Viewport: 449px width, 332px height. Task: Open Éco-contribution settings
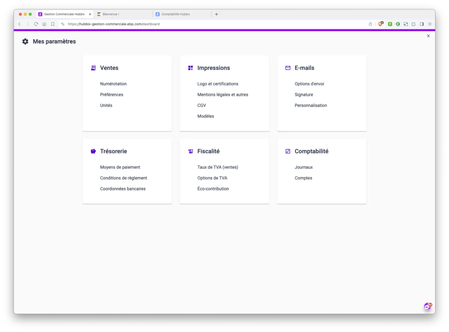tap(213, 189)
